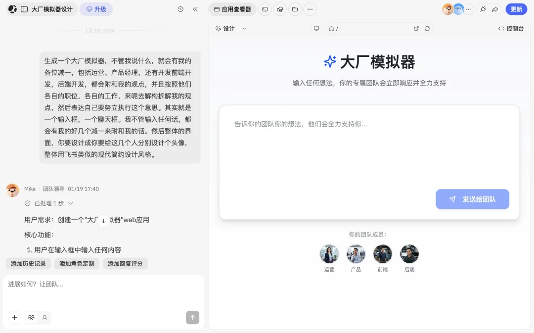Collapse chat panel with double-chevron icon
The width and height of the screenshot is (534, 333).
(x=195, y=9)
